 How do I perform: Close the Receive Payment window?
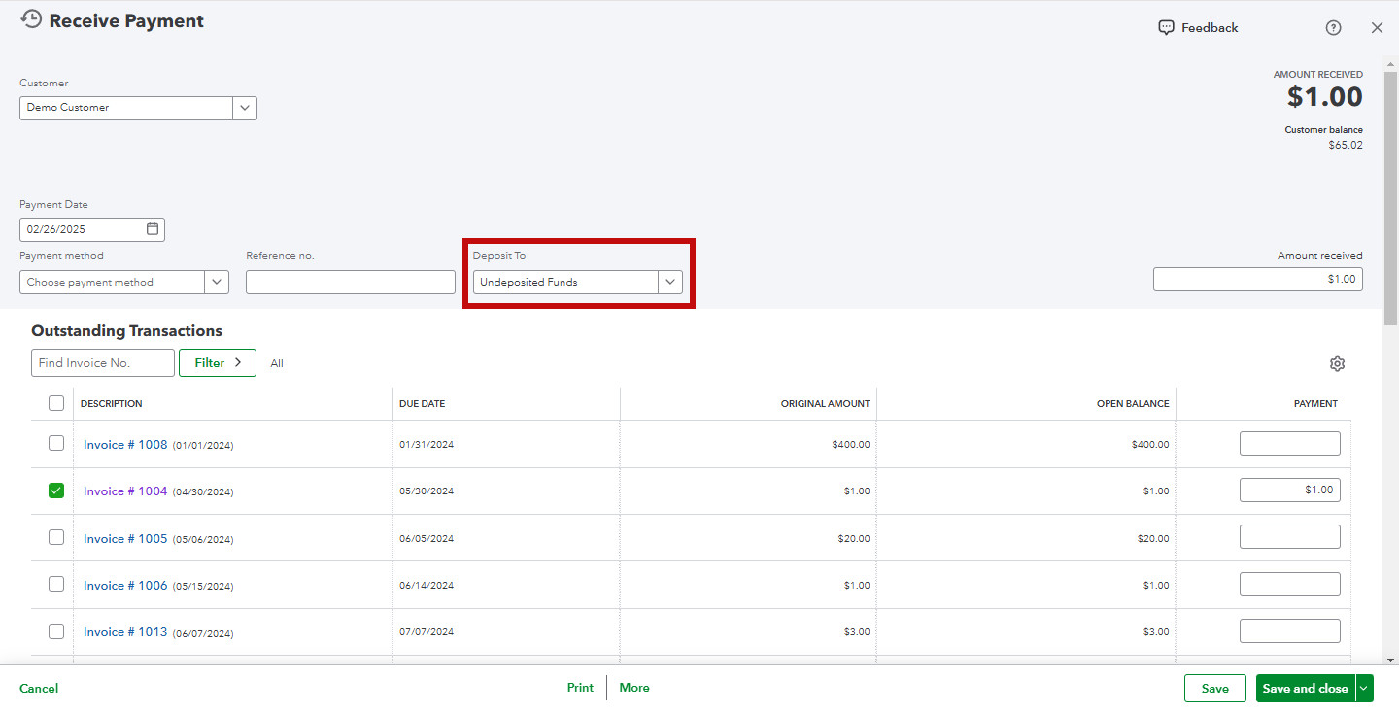[x=1377, y=28]
